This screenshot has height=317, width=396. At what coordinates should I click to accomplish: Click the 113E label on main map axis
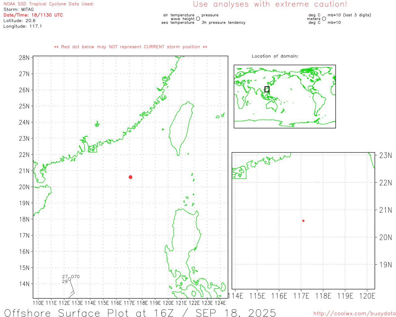[77, 303]
